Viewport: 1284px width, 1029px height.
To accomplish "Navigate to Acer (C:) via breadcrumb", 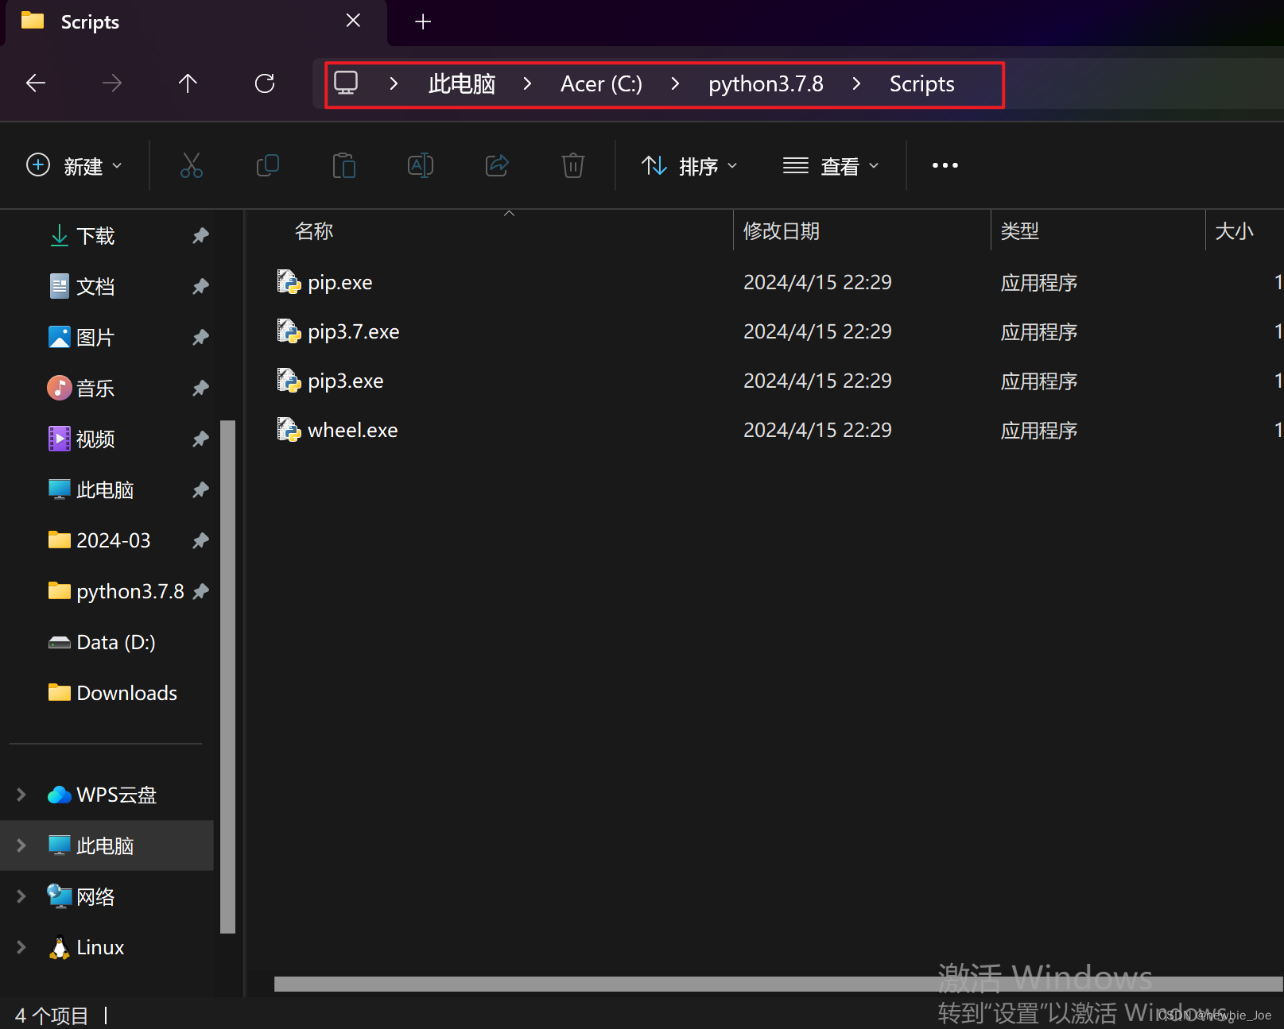I will [x=600, y=83].
